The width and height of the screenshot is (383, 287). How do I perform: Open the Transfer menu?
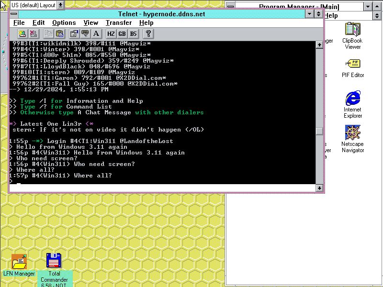point(119,23)
